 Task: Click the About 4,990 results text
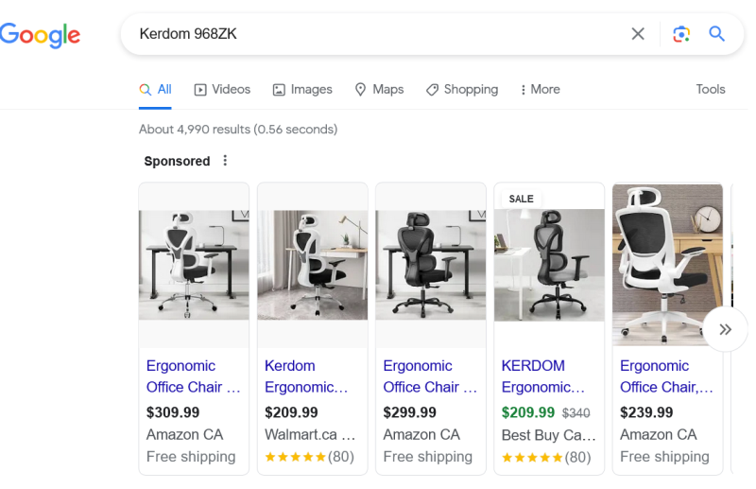click(238, 130)
